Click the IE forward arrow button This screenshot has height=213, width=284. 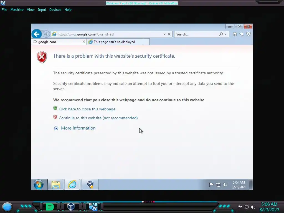tap(46, 34)
